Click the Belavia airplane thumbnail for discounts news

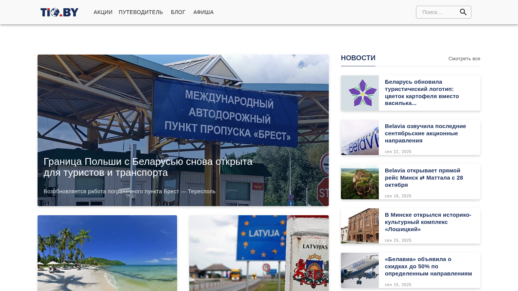360,271
